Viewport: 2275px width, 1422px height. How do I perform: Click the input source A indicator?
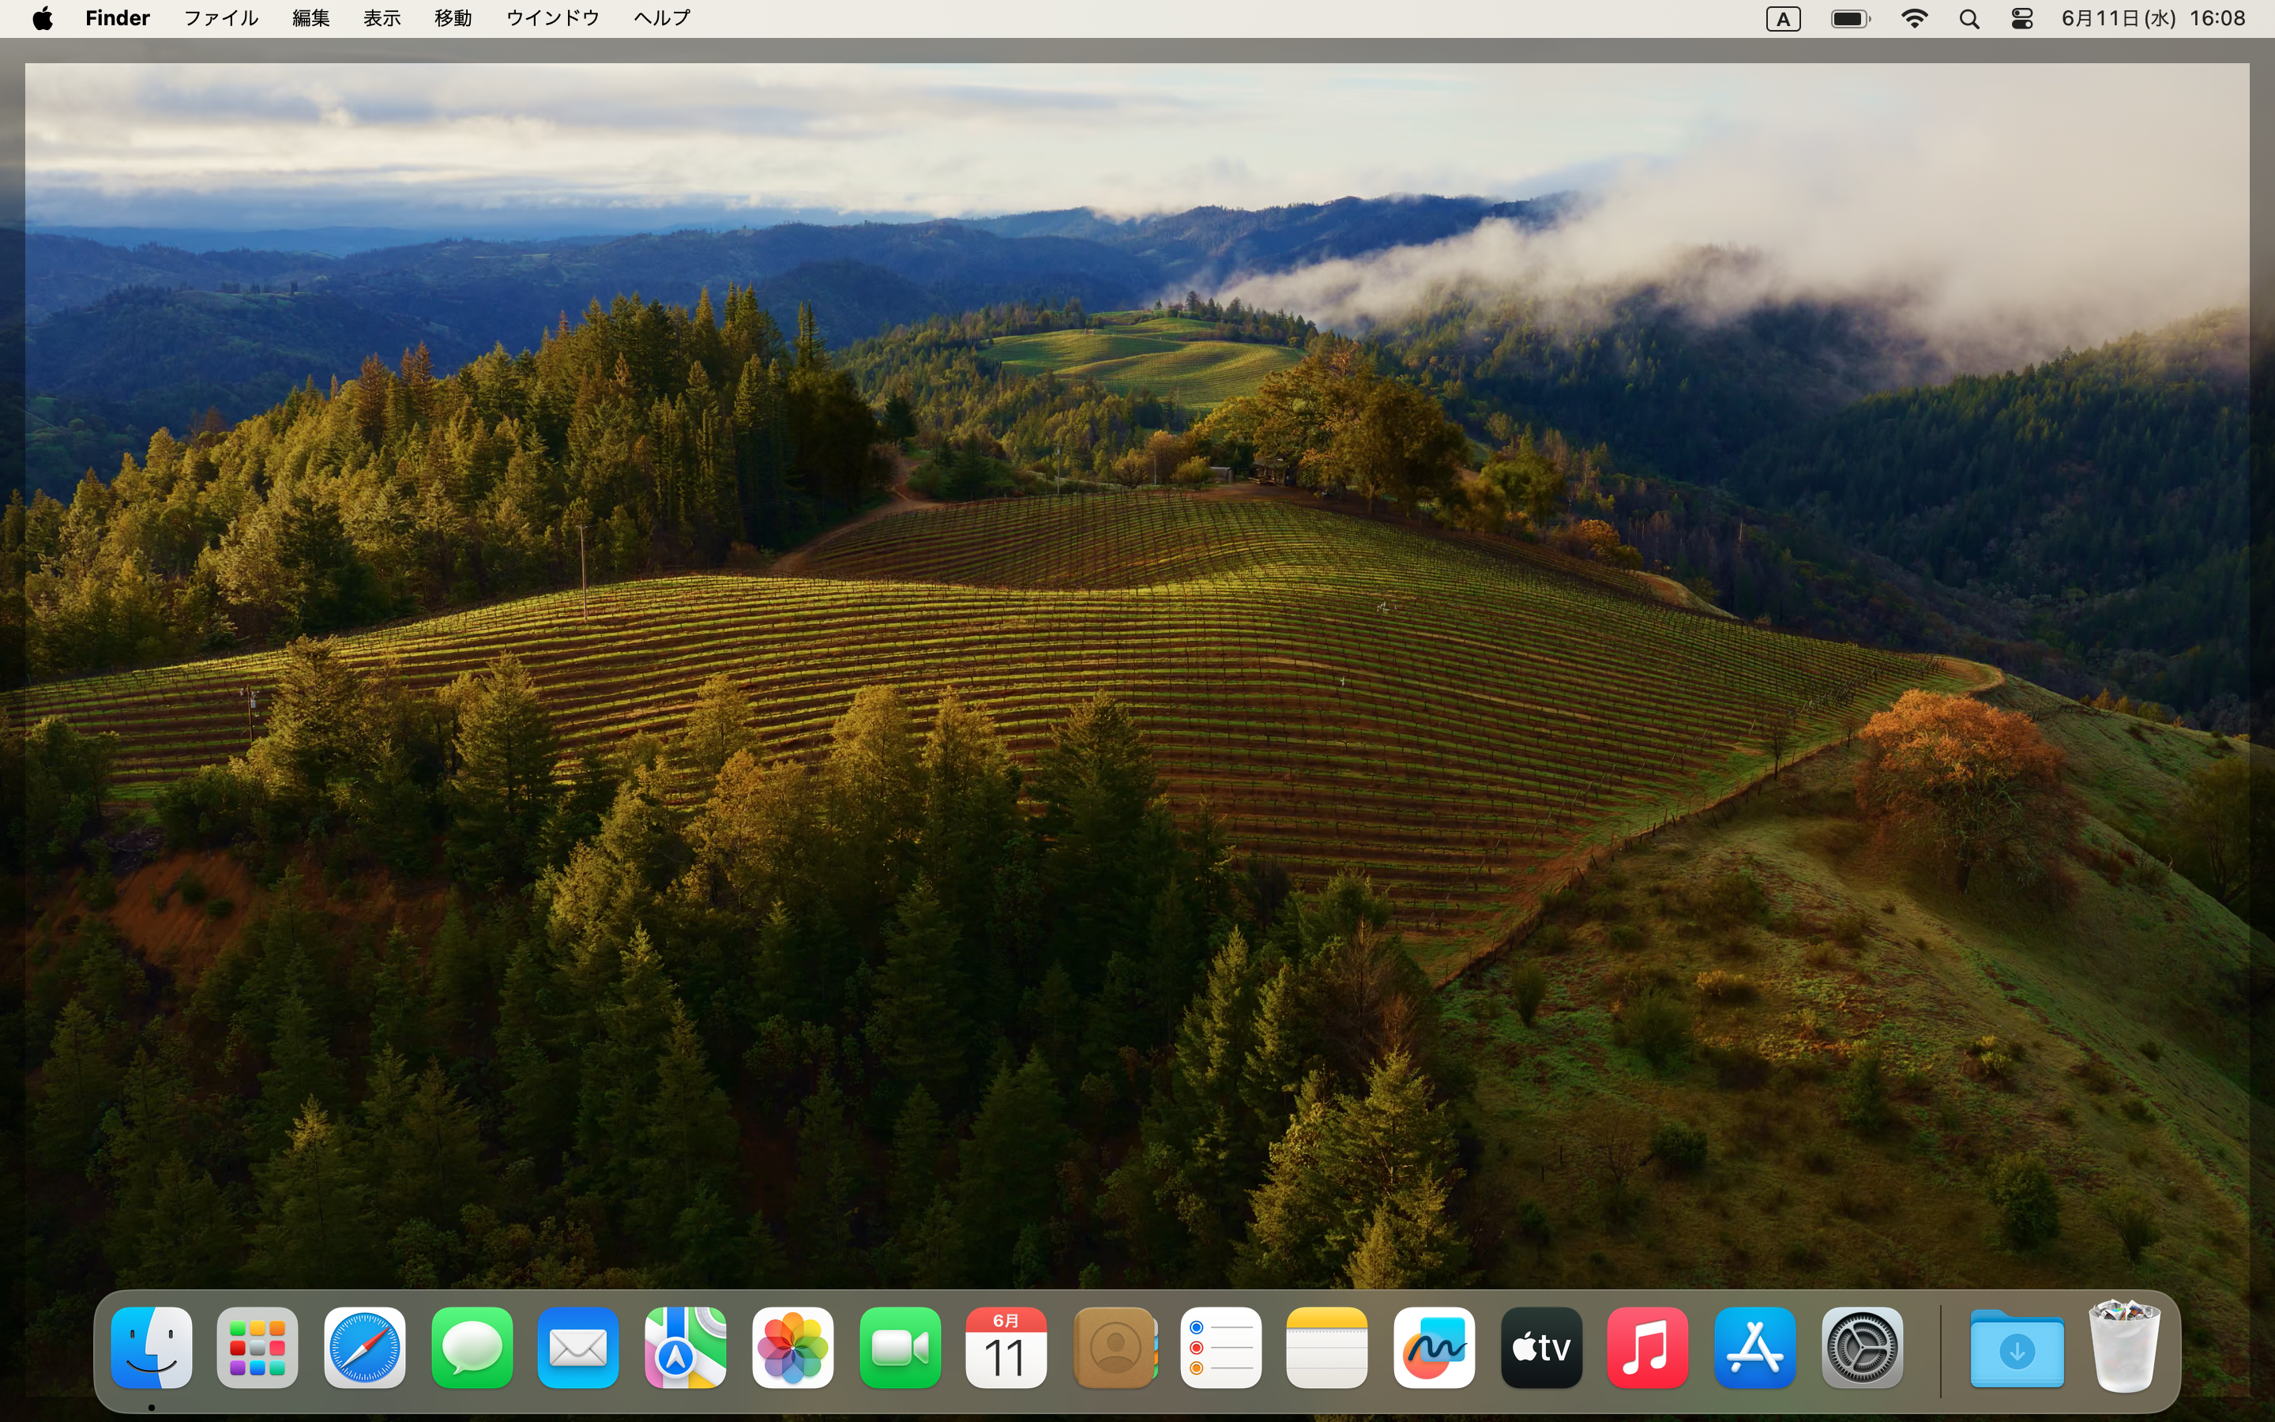tap(1784, 19)
